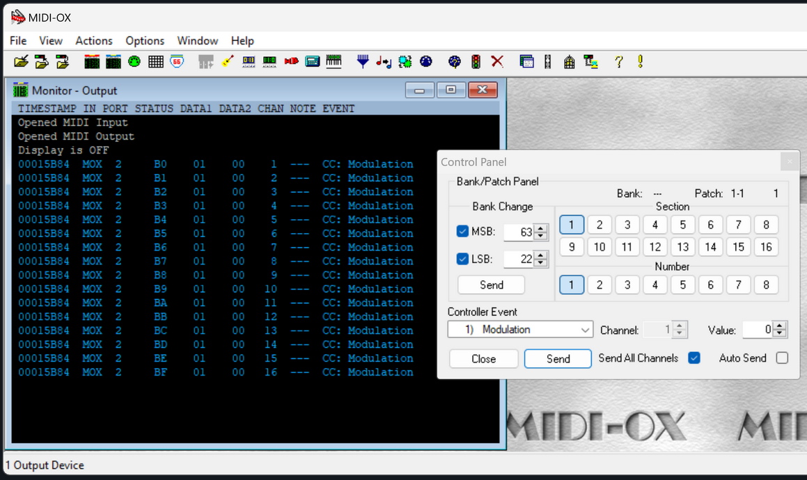
Task: Click the red-topped monitor window icon
Action: (92, 62)
